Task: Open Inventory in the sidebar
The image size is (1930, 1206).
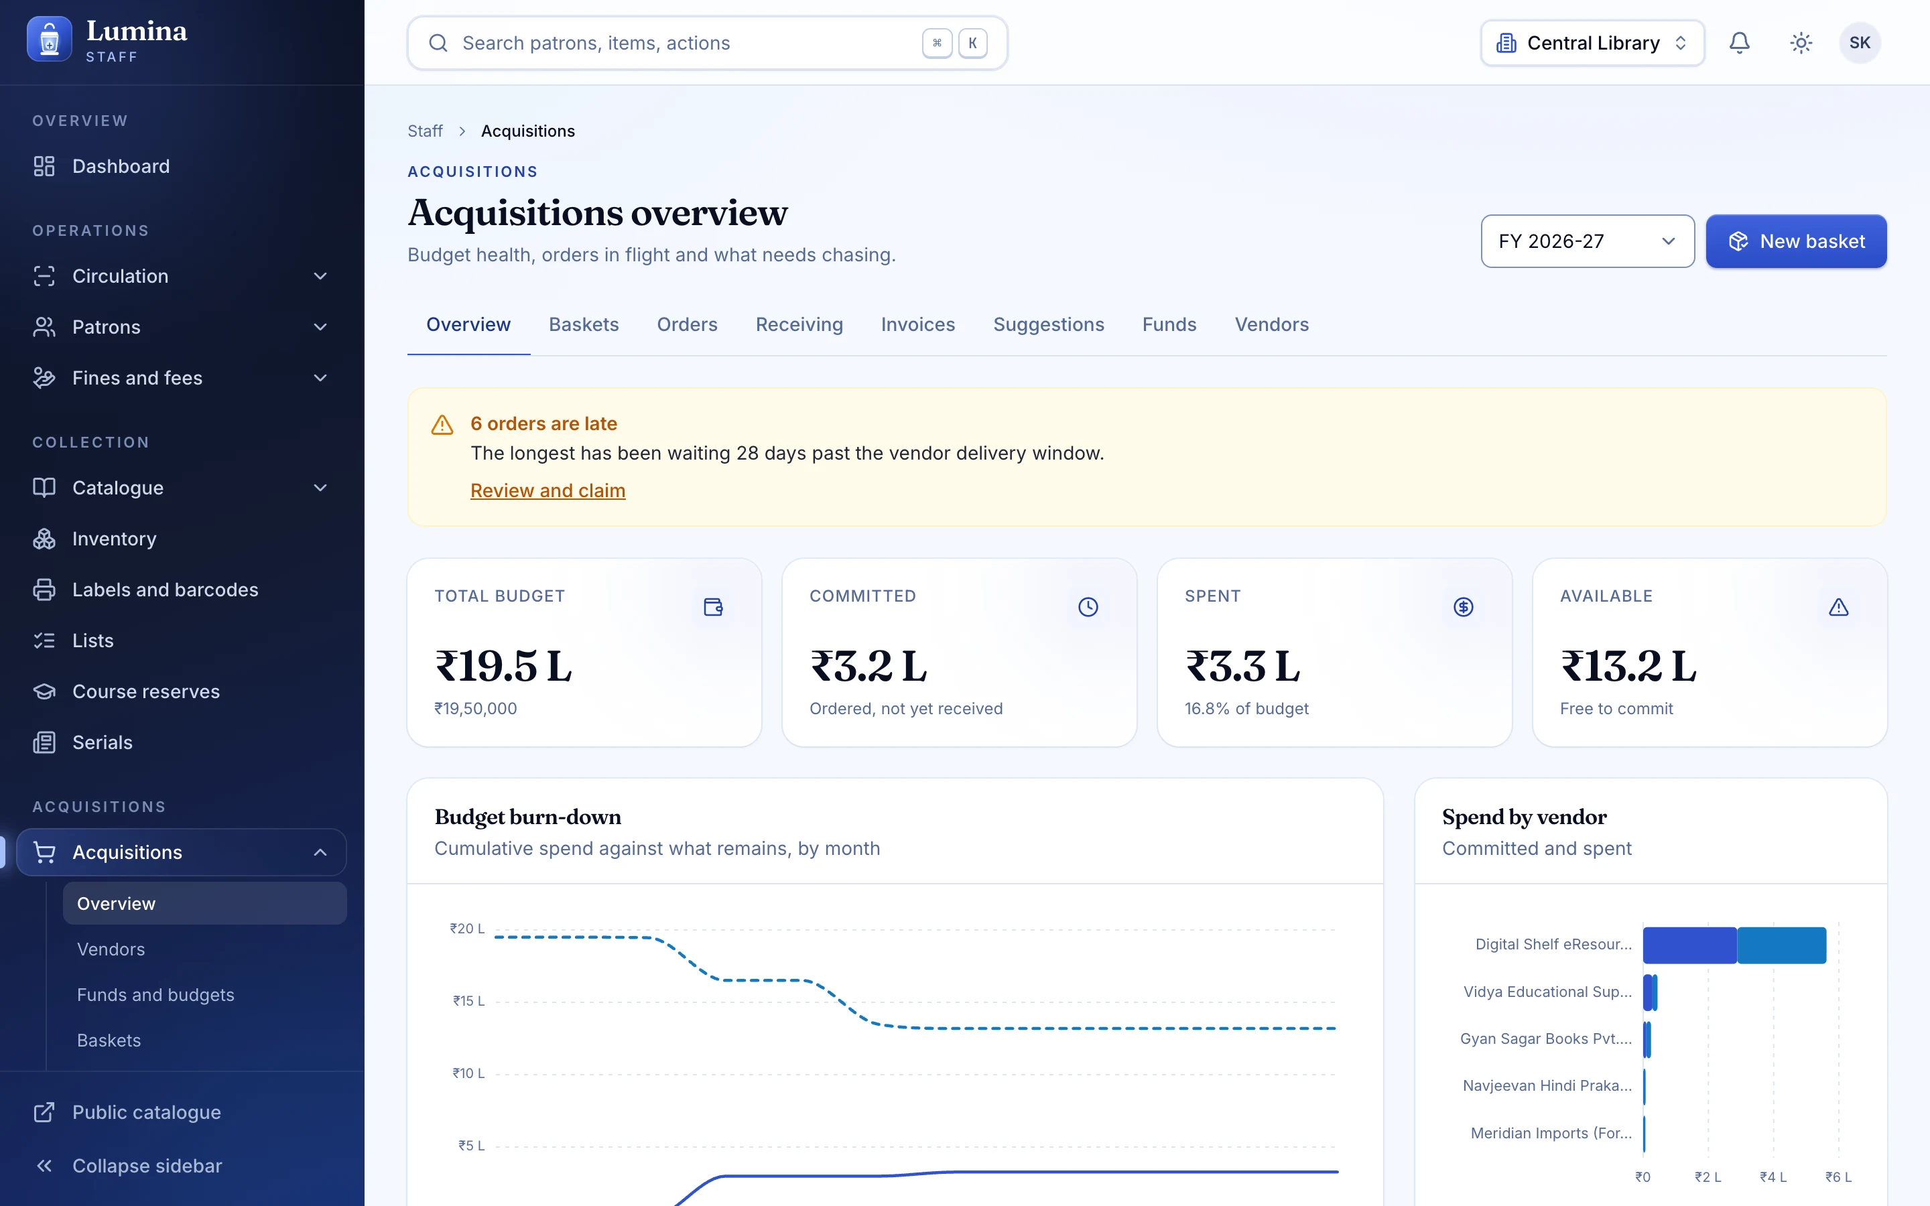Action: 182,539
